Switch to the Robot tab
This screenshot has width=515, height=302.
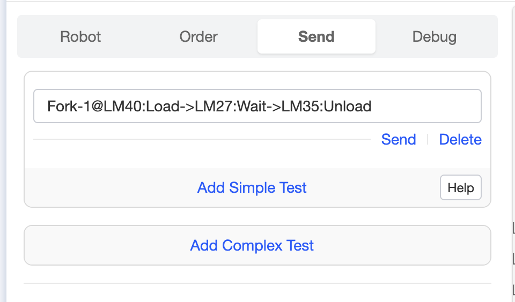[80, 37]
